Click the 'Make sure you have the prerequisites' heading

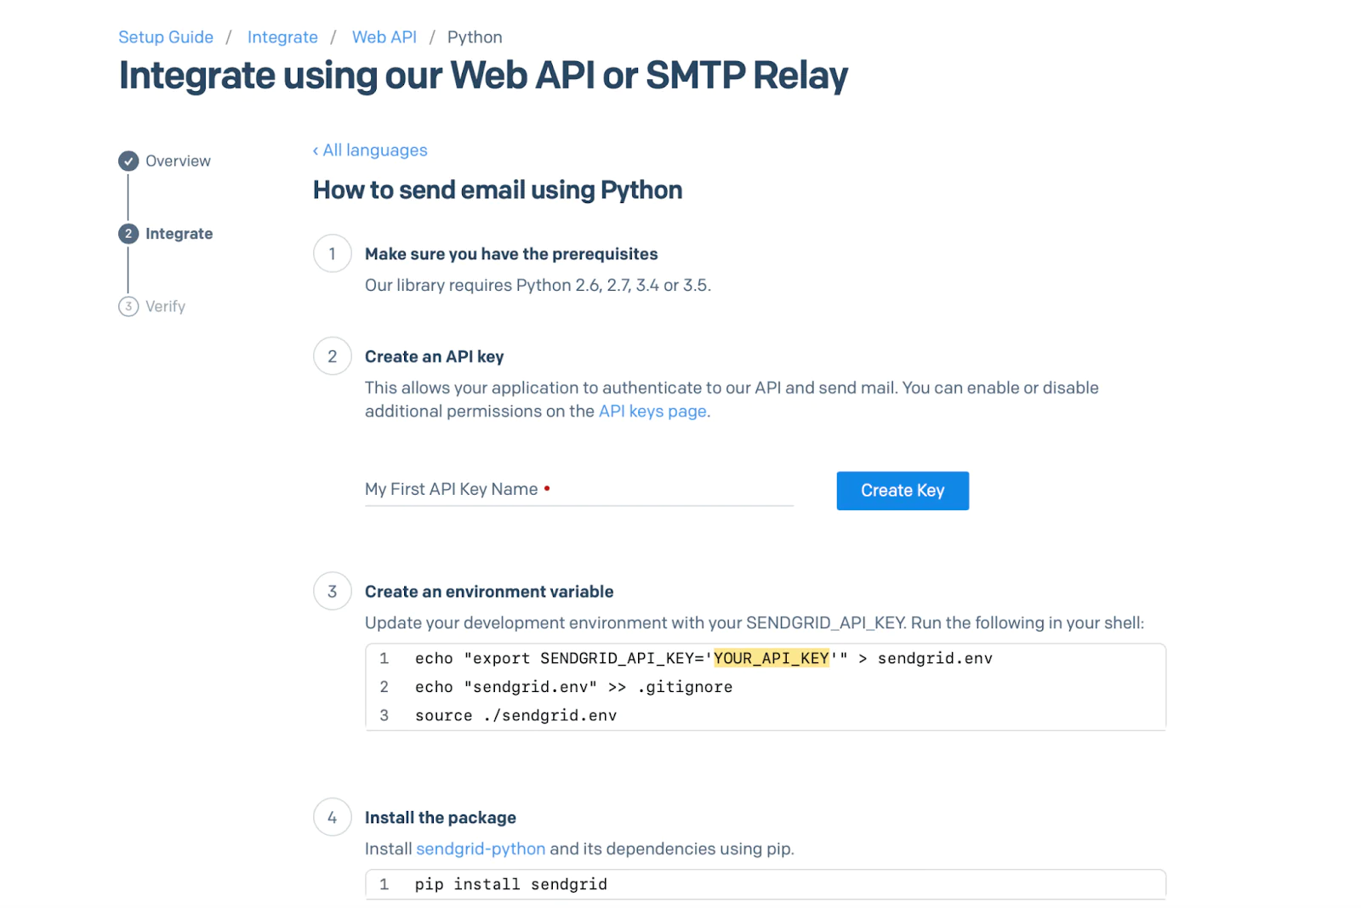[x=511, y=254]
